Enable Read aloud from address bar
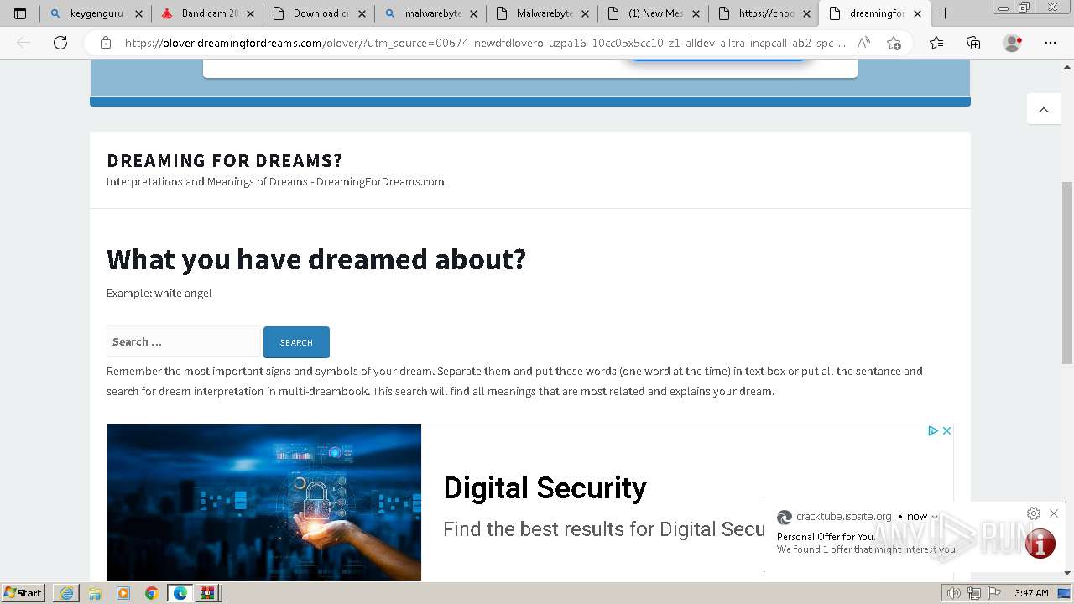Viewport: 1074px width, 604px height. tap(863, 43)
